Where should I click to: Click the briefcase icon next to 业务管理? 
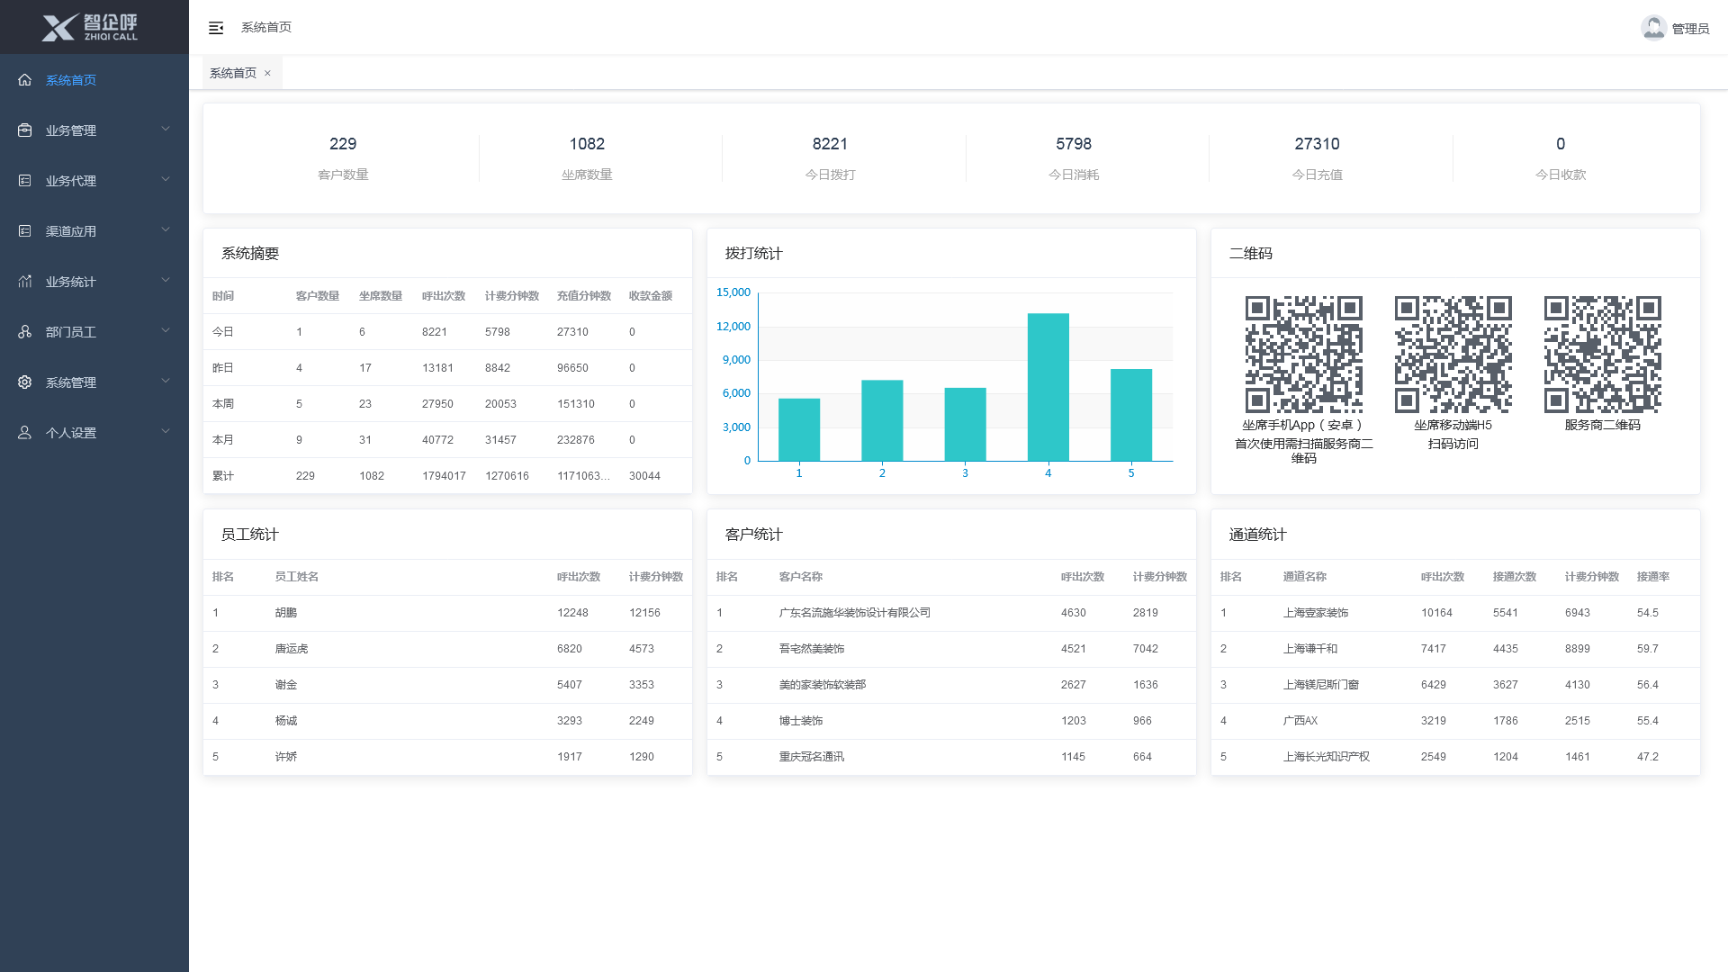tap(25, 130)
